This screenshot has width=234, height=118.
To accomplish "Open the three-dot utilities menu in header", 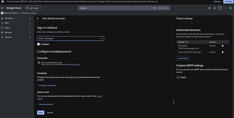I will [225, 8].
